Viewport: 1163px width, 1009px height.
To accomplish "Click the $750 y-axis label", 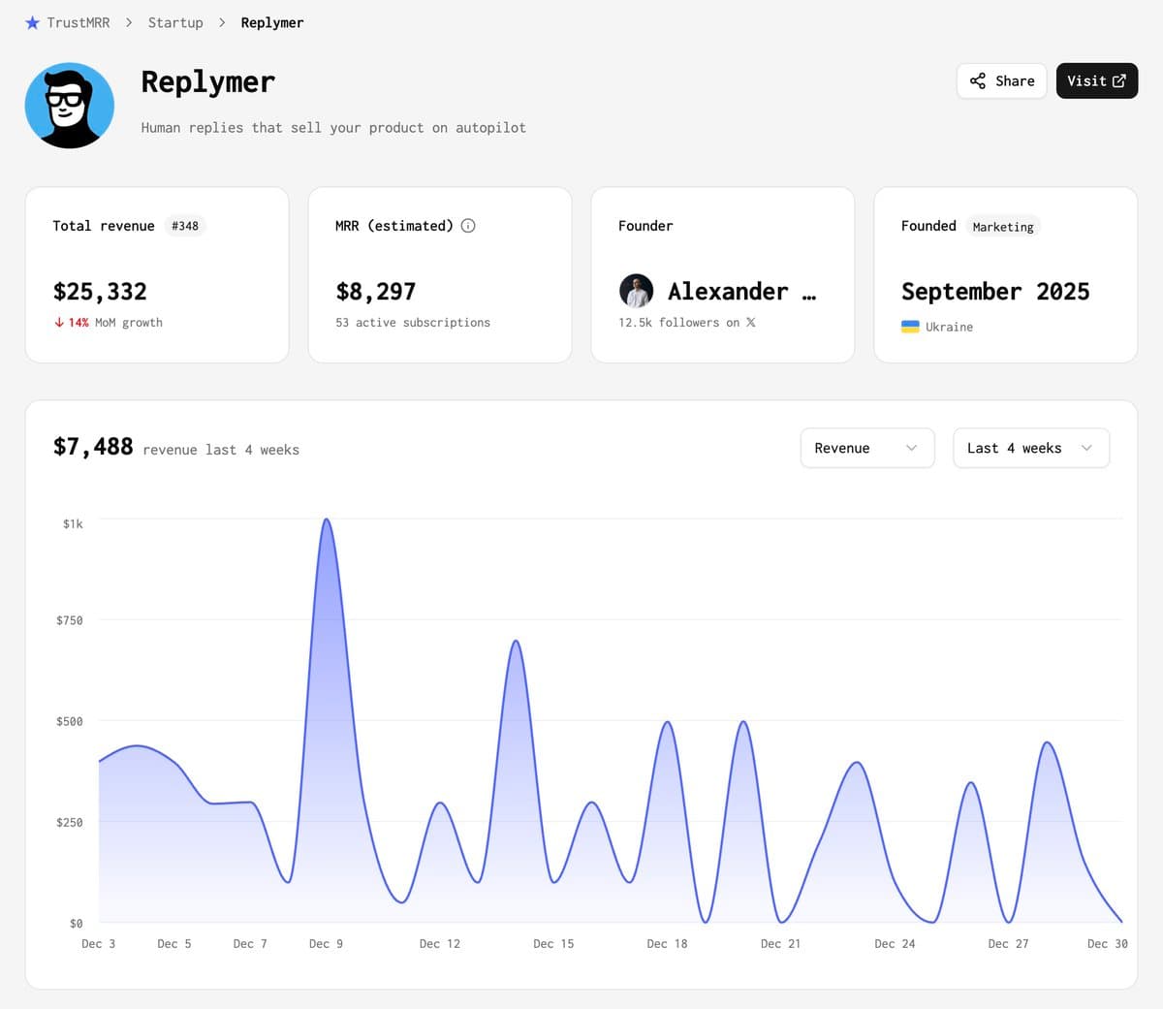I will (x=70, y=620).
